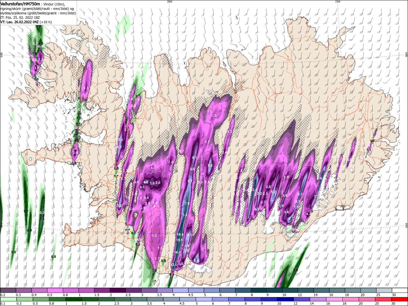The height and width of the screenshot is (306, 408).
Task: Select rain-scale swatch from 5 to 6
Action: click(x=204, y=299)
